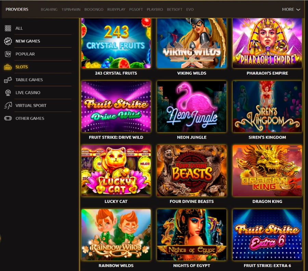Filter by EVO provider
This screenshot has width=308, height=271.
pyautogui.click(x=190, y=10)
